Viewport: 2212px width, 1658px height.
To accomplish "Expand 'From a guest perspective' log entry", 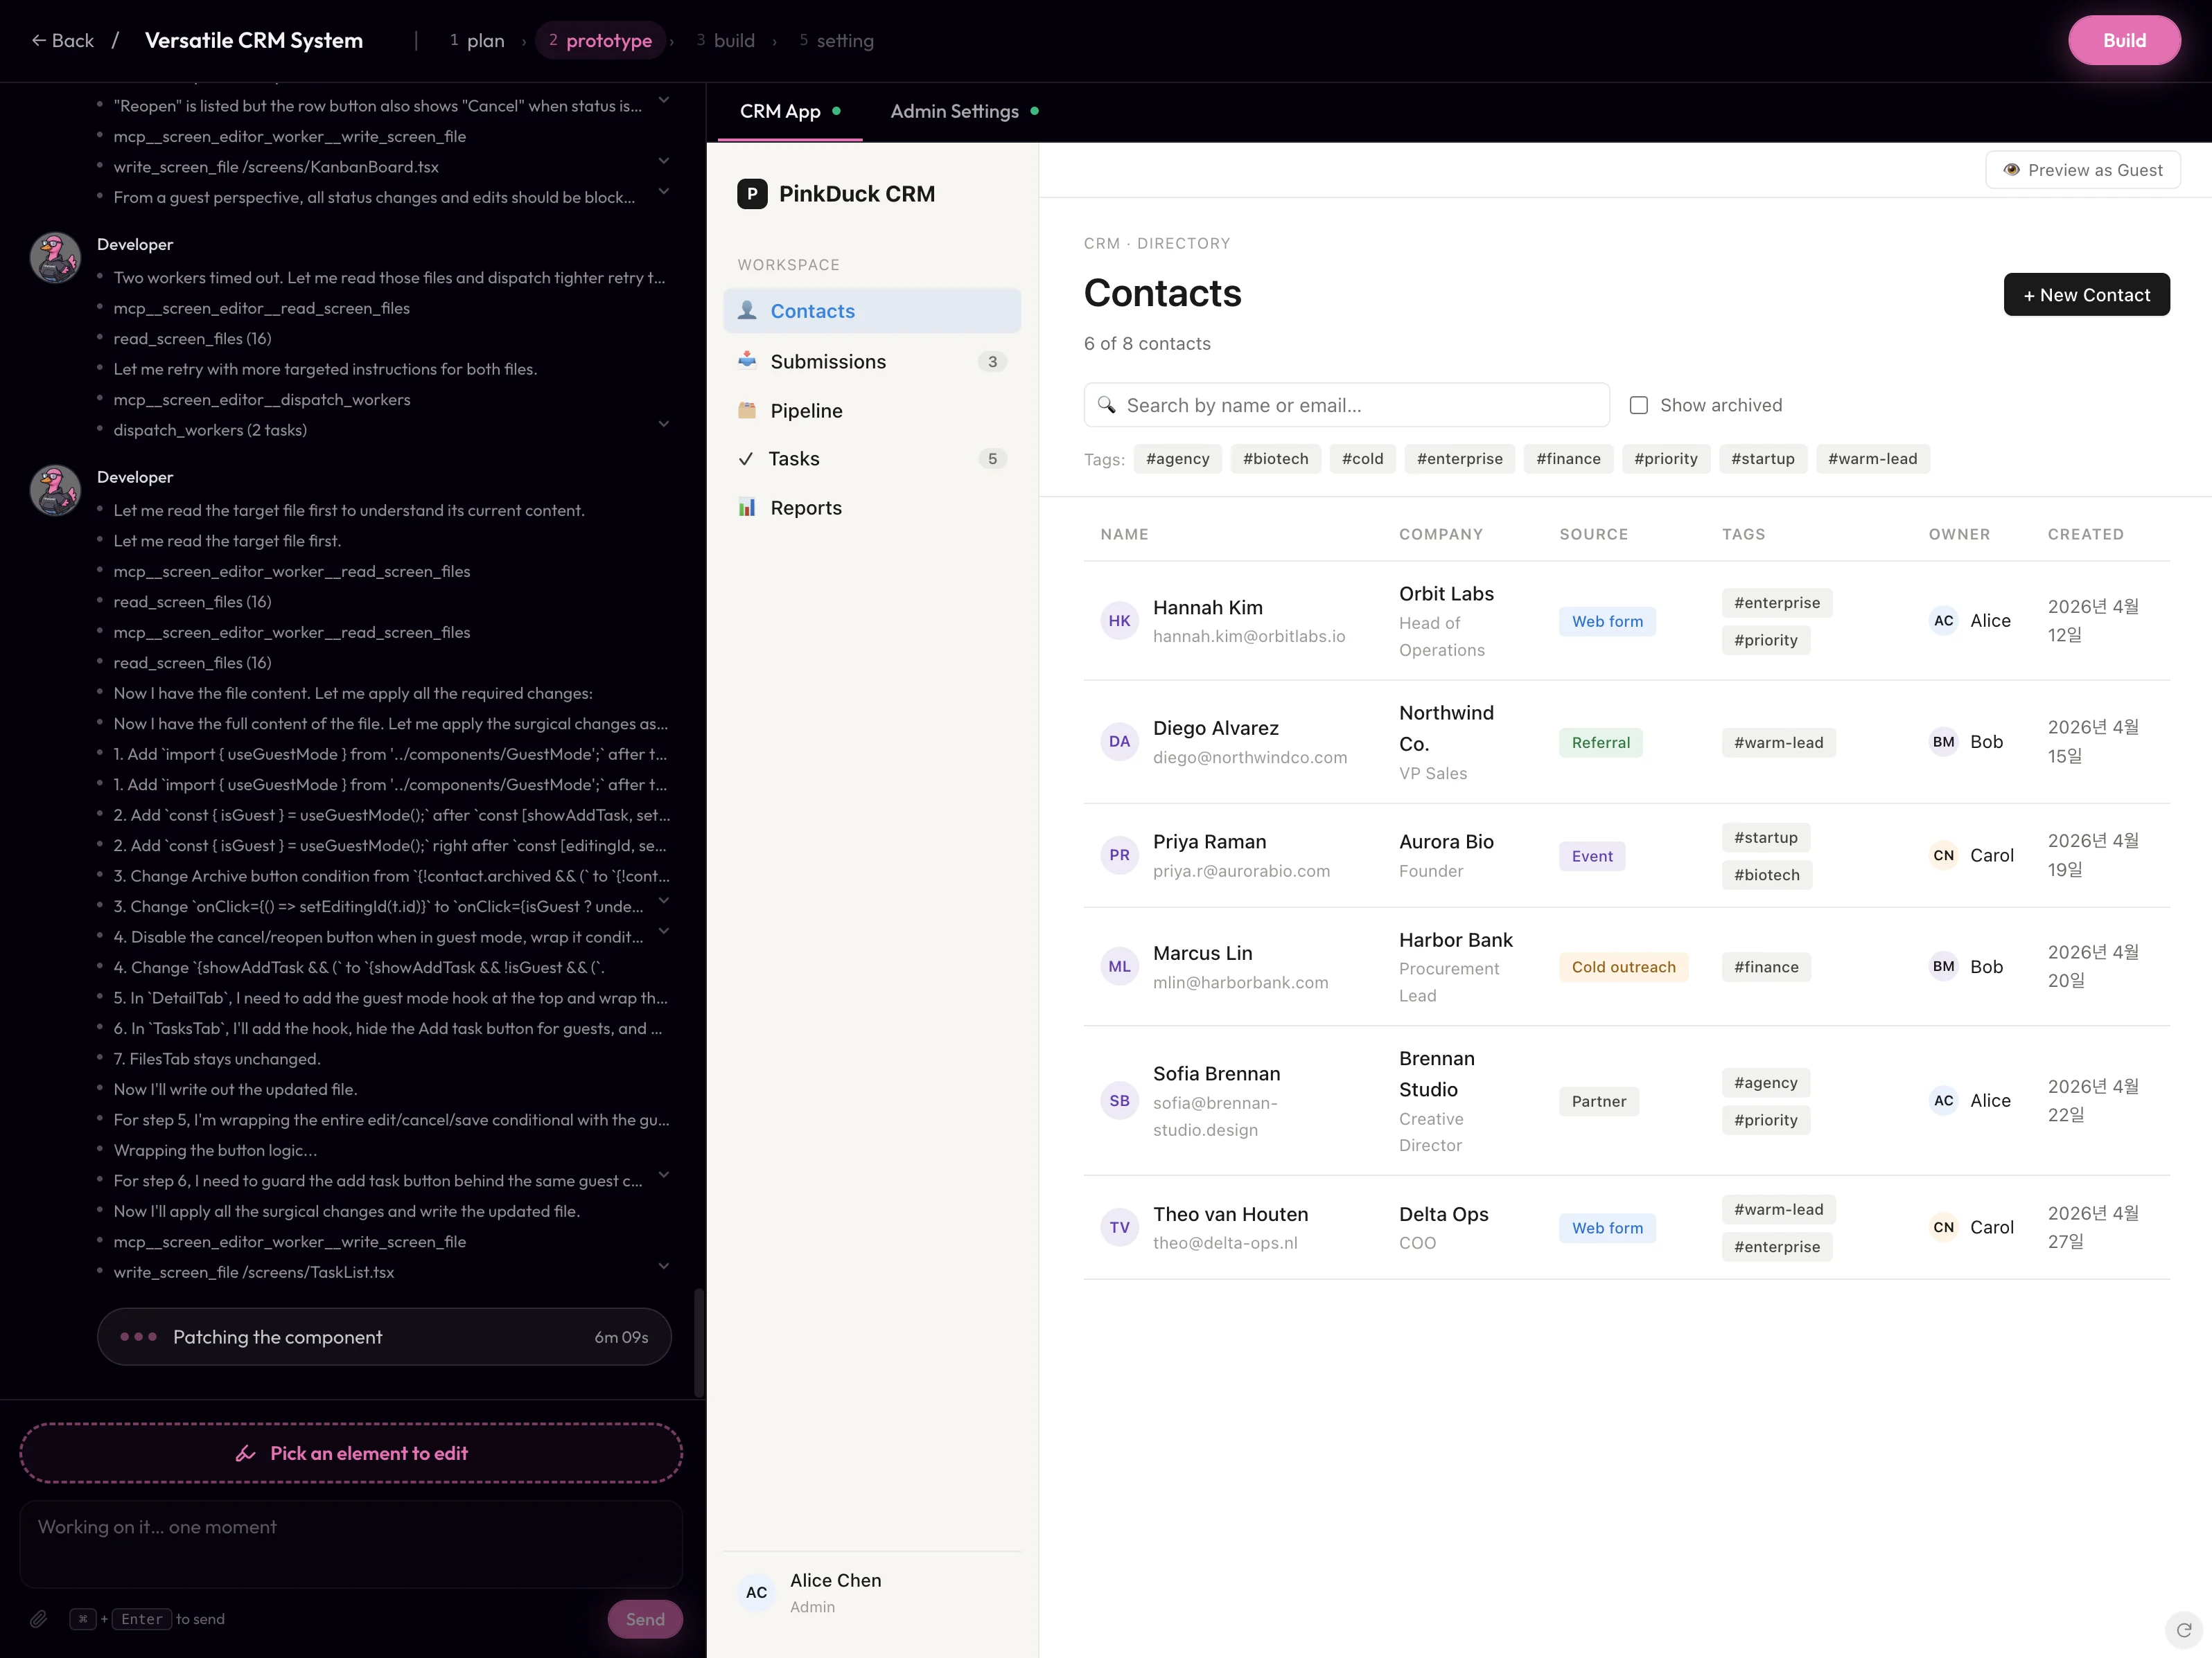I will tap(663, 191).
